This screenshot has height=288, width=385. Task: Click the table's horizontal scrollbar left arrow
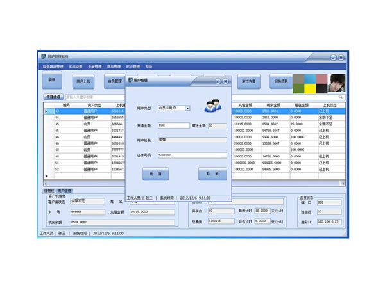(x=46, y=184)
